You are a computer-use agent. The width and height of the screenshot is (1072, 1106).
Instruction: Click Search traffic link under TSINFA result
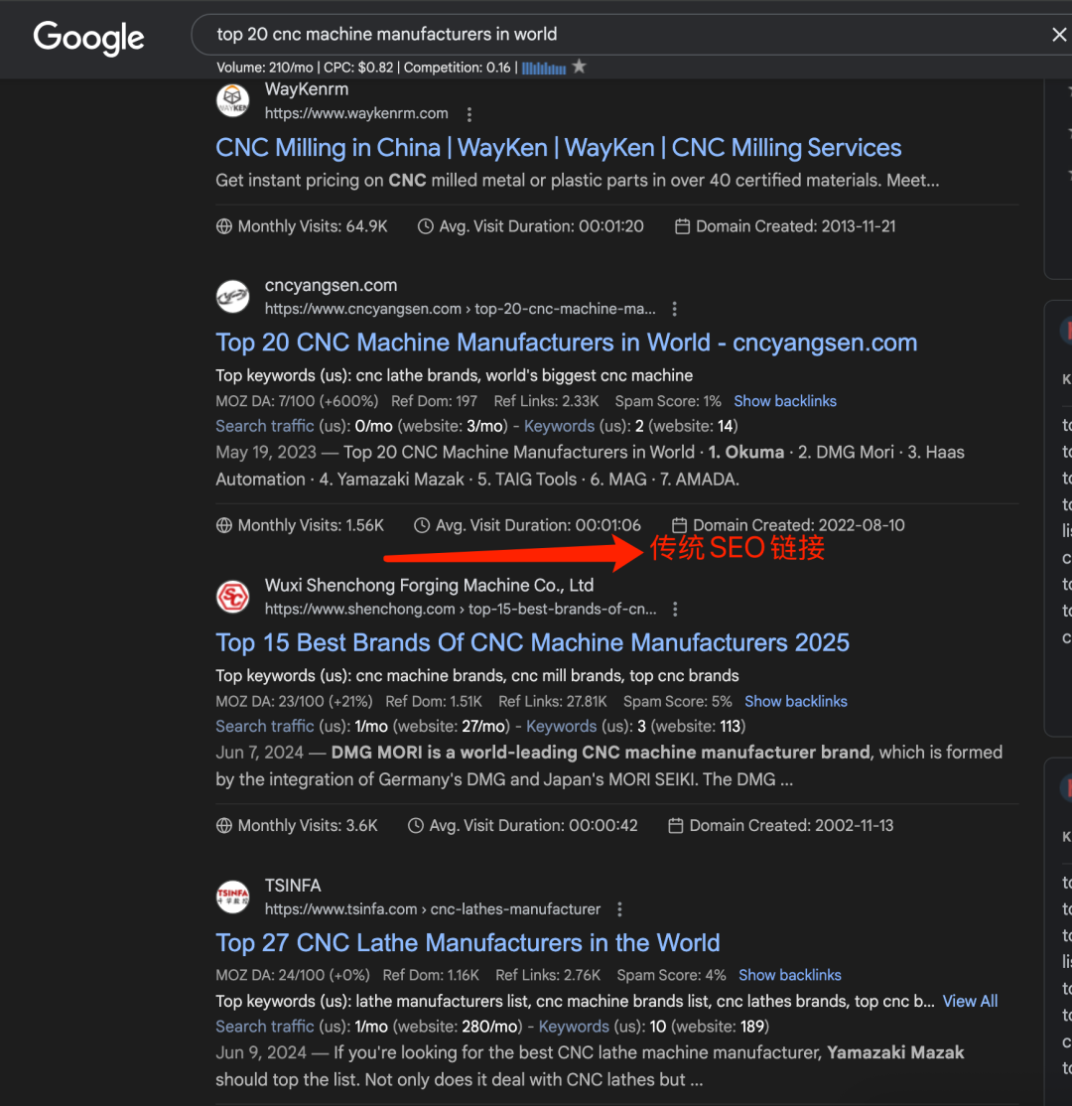pos(264,1027)
